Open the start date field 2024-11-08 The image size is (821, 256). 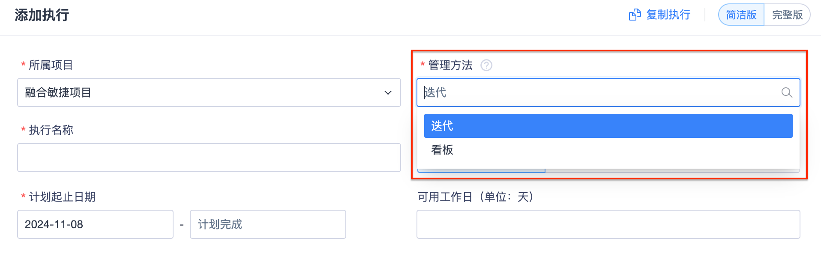pyautogui.click(x=95, y=224)
